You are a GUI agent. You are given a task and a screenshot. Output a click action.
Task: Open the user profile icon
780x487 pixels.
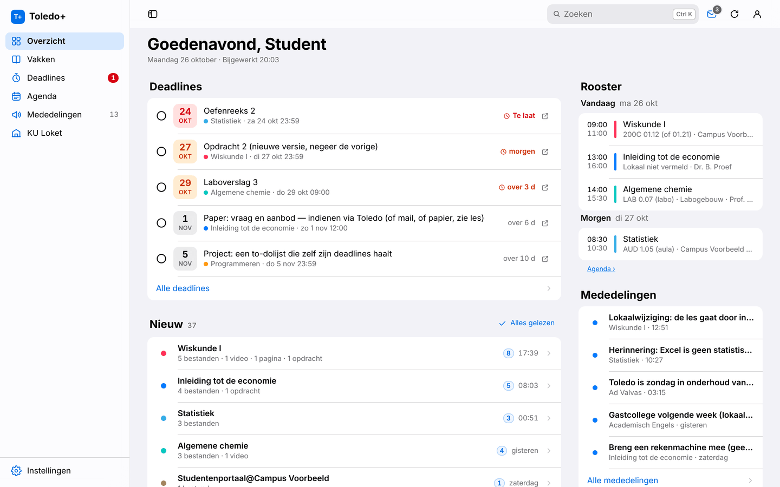click(757, 14)
